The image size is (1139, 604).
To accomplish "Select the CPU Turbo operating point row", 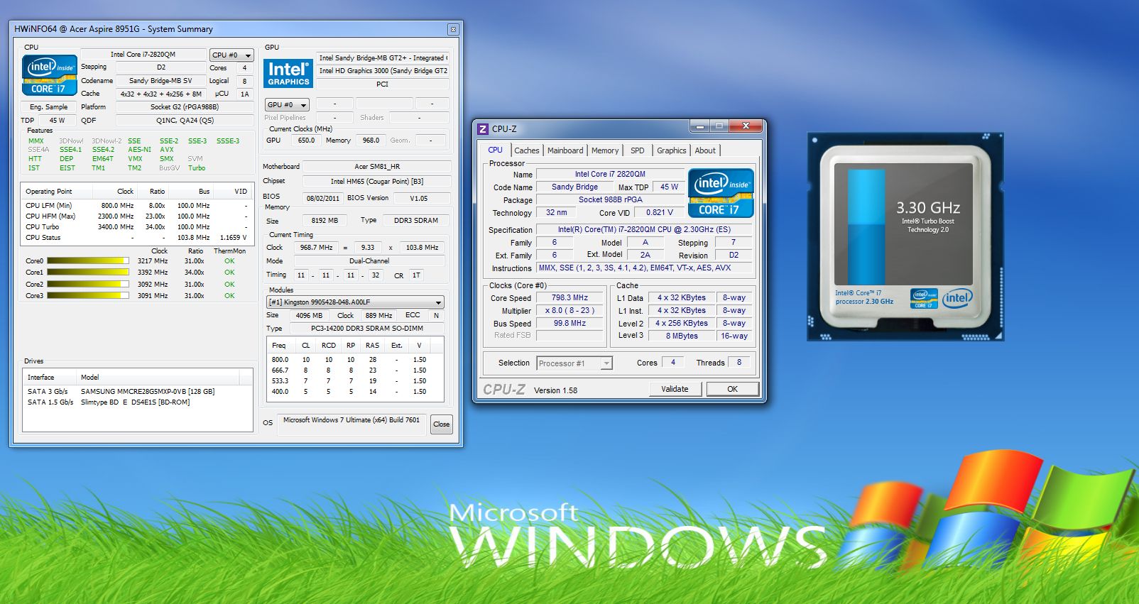I will pos(137,227).
